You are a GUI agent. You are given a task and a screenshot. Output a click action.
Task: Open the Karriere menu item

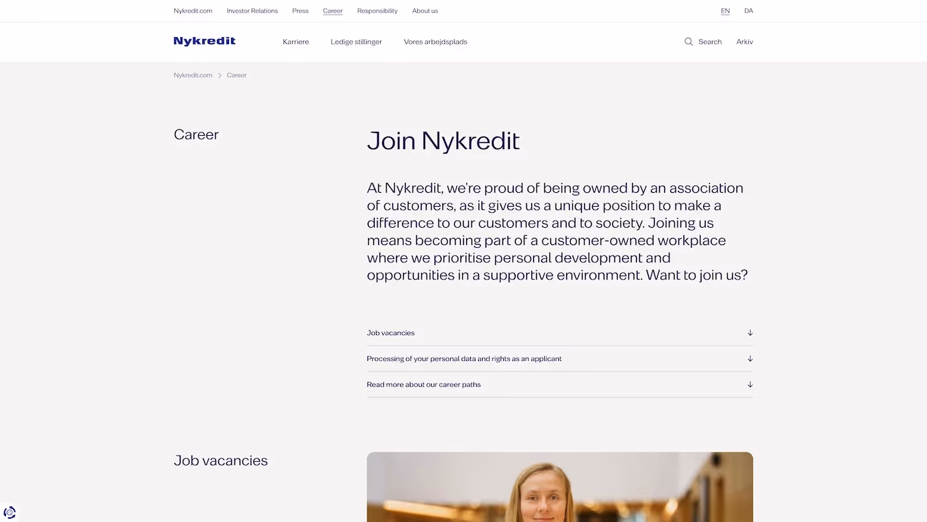[x=295, y=40]
